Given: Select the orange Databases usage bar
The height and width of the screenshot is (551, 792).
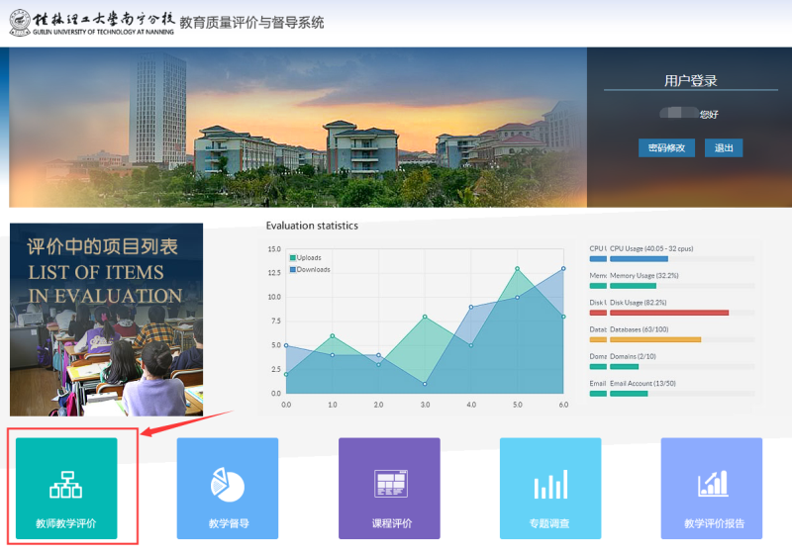Looking at the screenshot, I should click(x=655, y=339).
